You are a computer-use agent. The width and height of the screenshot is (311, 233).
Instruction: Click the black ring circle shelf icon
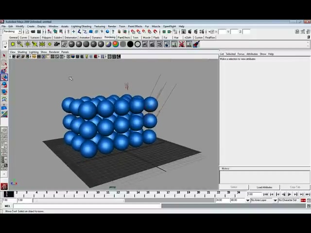pyautogui.click(x=138, y=44)
